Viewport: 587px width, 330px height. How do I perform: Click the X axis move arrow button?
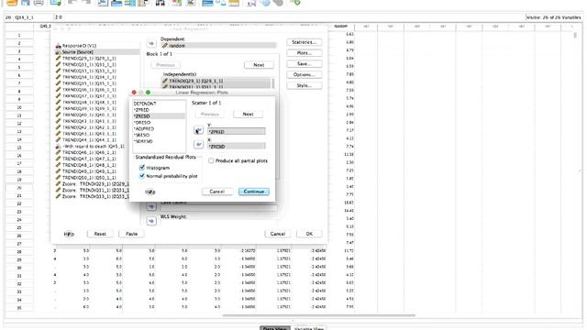[x=198, y=145]
